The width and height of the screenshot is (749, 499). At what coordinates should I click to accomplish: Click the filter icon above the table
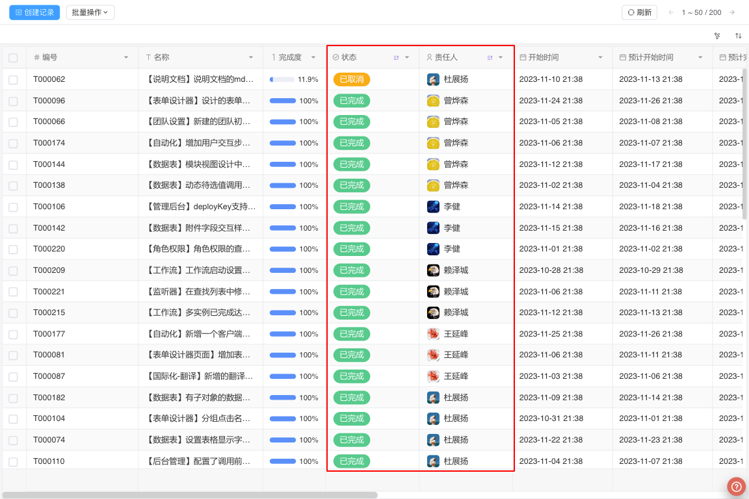717,36
